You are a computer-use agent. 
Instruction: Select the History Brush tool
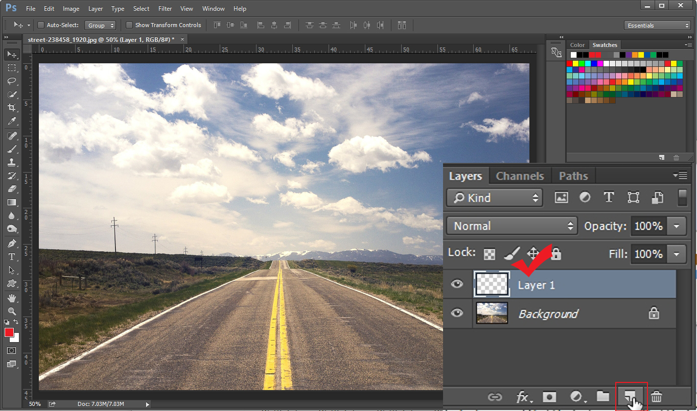point(12,176)
